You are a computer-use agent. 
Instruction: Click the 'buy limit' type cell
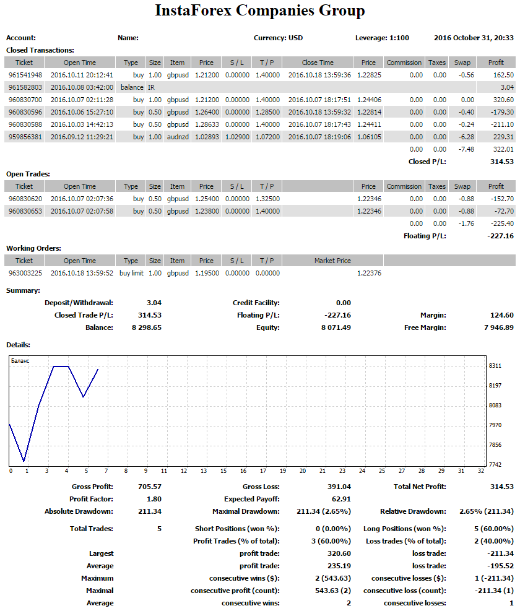tap(131, 273)
